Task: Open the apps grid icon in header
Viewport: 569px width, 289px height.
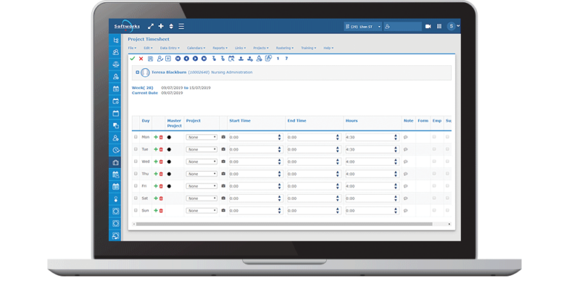Action: pos(439,26)
